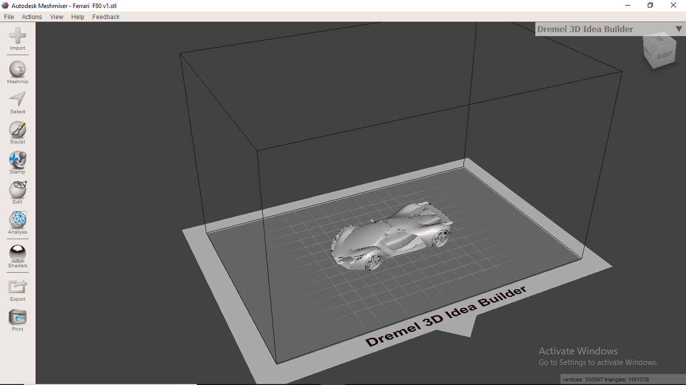Click the RIGHT face of view cube

[x=664, y=56]
